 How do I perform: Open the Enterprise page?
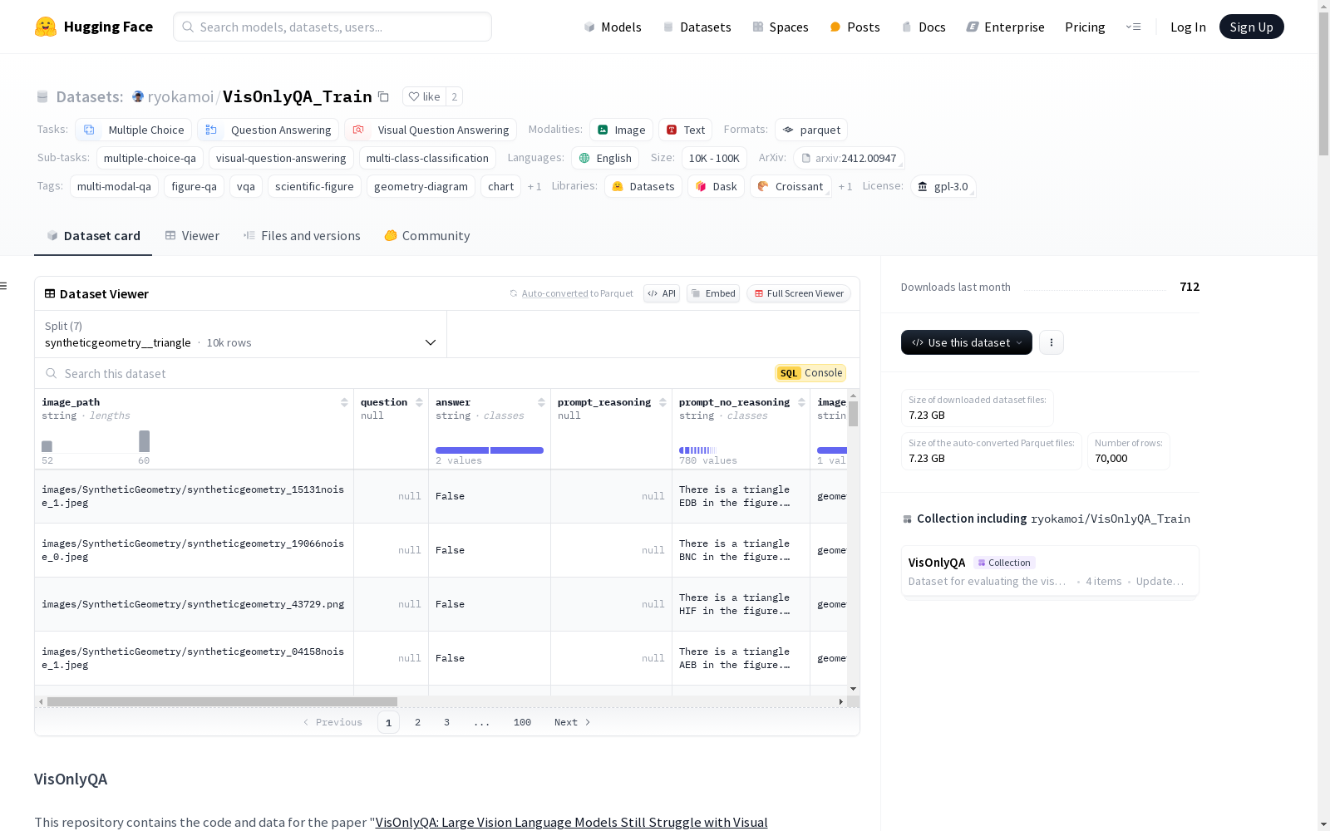point(1005,27)
